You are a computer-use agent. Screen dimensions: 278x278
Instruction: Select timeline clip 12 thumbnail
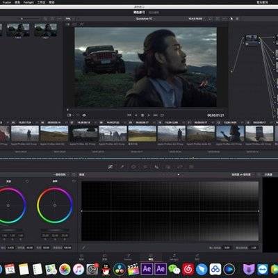click(230, 133)
